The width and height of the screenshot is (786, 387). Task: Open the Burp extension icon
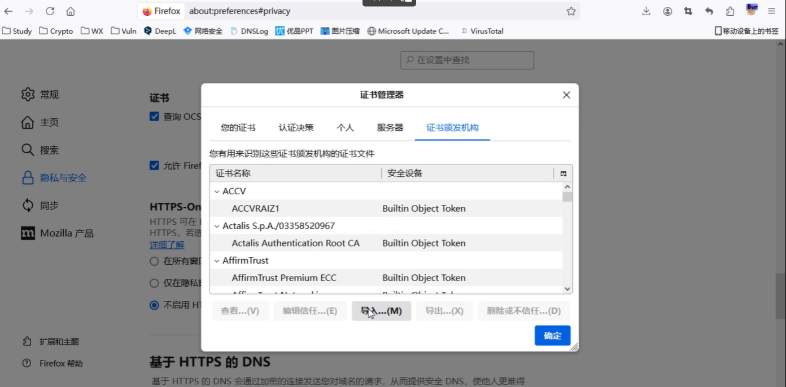(x=752, y=10)
